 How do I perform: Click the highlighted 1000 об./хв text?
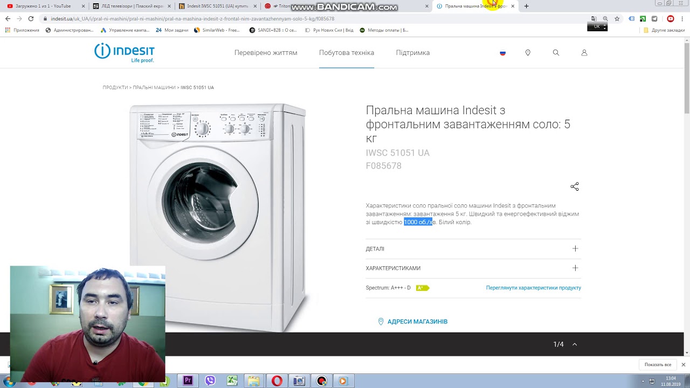pyautogui.click(x=418, y=222)
